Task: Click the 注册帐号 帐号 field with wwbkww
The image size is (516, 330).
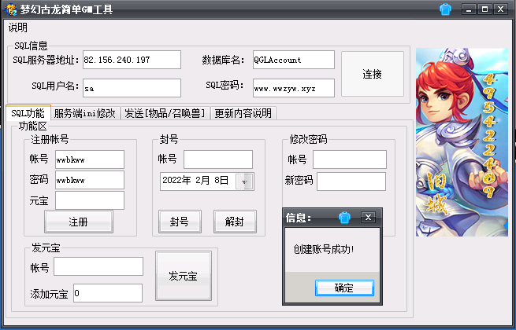Action: (x=90, y=159)
